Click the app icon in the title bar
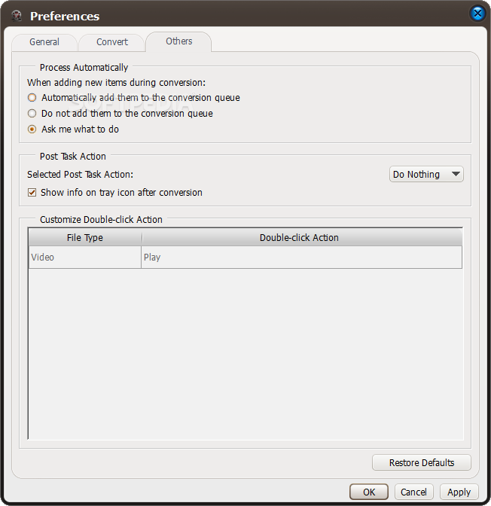The image size is (491, 506). 17,16
